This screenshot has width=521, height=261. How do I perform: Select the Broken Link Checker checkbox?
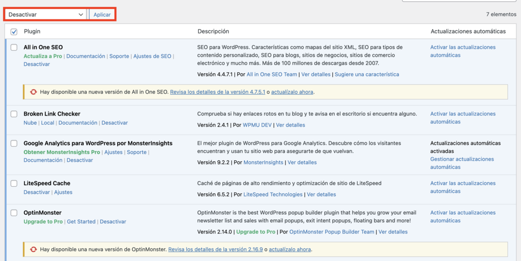point(14,114)
